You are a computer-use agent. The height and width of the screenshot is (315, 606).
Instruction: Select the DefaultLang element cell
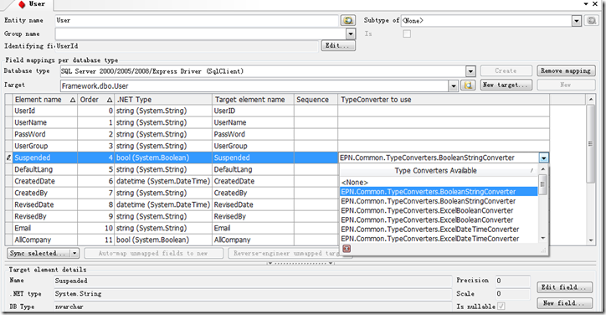point(45,169)
